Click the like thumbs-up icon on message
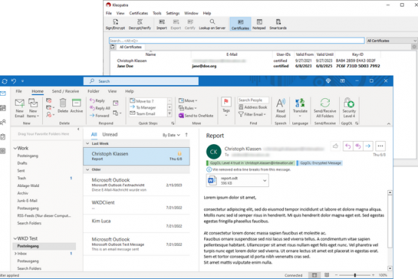Viewport: 418px width, 279px height. pyautogui.click(x=335, y=146)
